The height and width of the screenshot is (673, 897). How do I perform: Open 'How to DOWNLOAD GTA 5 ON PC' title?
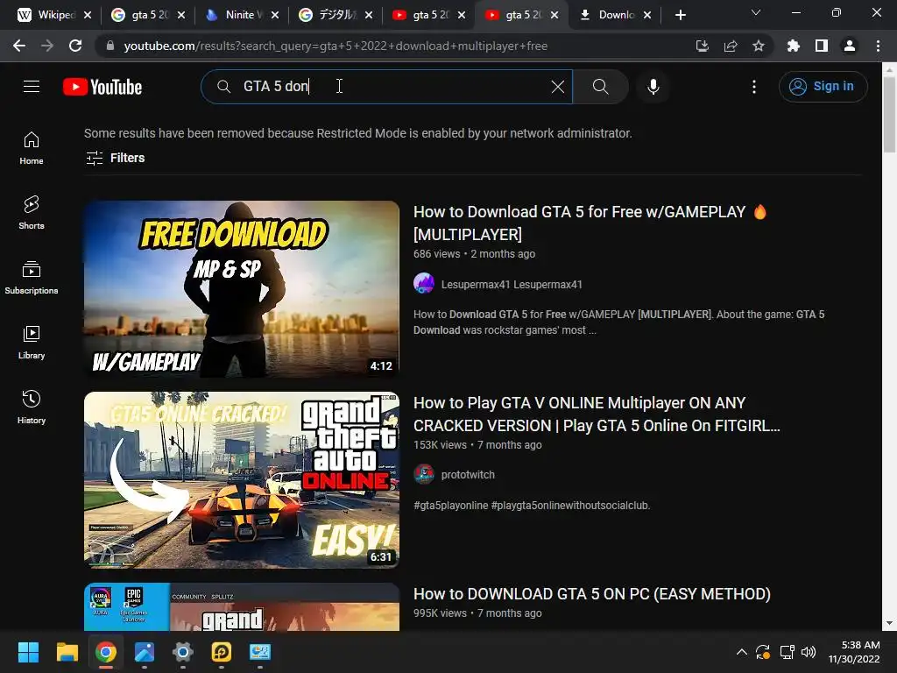coord(592,594)
